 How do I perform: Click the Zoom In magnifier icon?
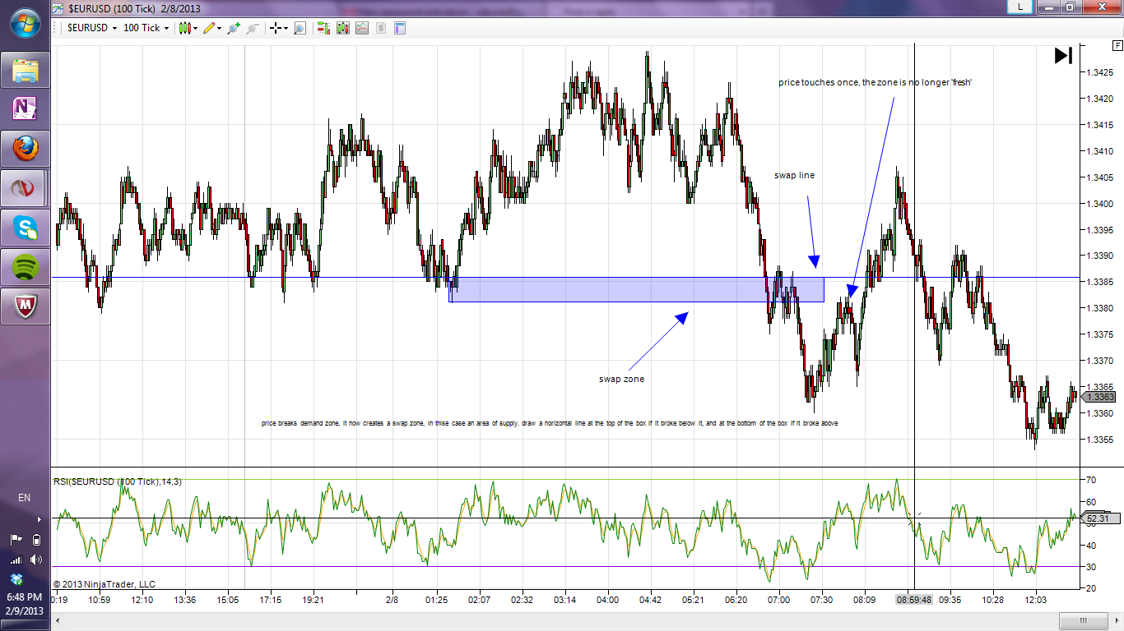tap(234, 28)
